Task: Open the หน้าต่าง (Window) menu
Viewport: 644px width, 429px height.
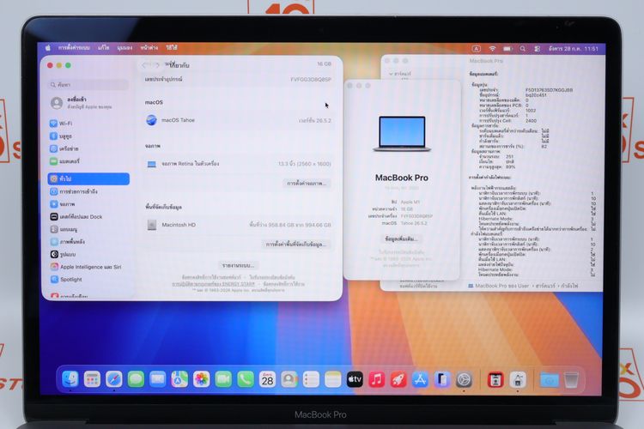Action: click(149, 48)
